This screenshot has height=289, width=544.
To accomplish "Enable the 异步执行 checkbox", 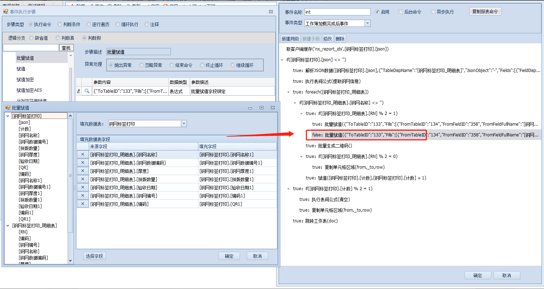I will [x=433, y=12].
